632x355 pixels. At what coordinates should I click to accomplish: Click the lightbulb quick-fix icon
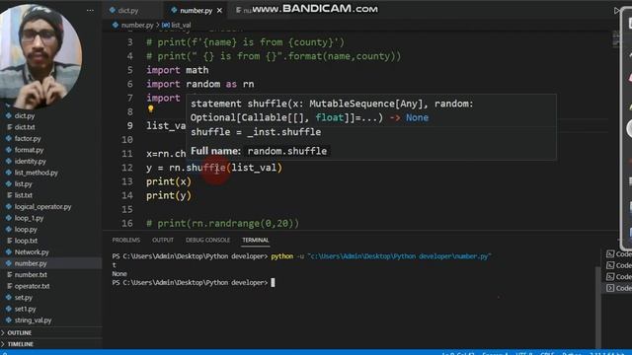[x=151, y=109]
